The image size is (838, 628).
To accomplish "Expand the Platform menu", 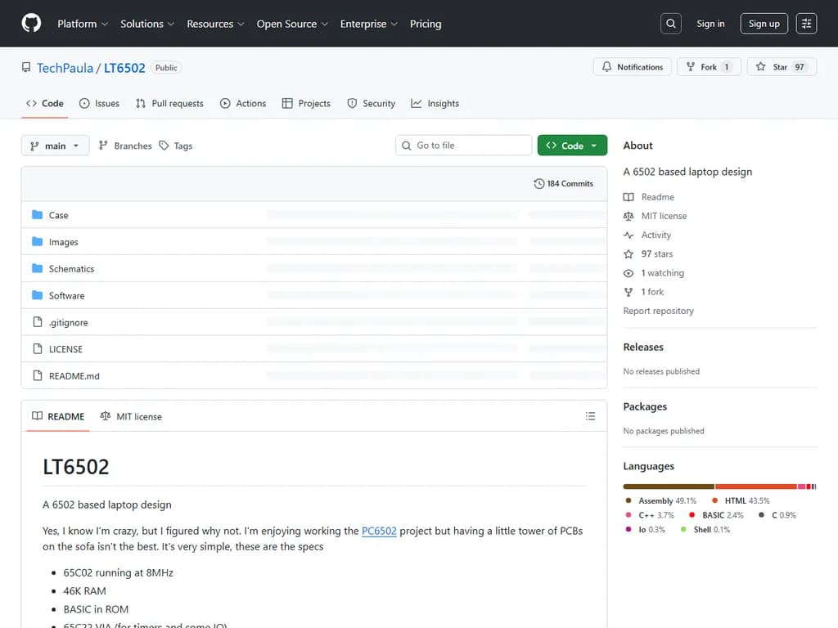I will 83,24.
